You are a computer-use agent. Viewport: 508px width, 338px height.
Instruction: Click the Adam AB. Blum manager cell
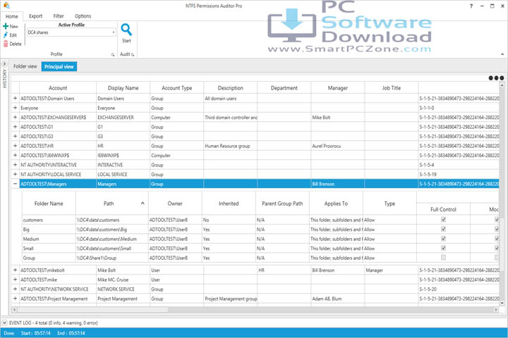click(338, 299)
